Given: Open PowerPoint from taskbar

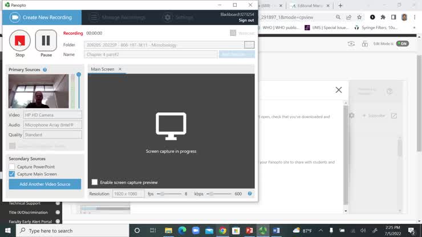Looking at the screenshot, I should click(249, 231).
